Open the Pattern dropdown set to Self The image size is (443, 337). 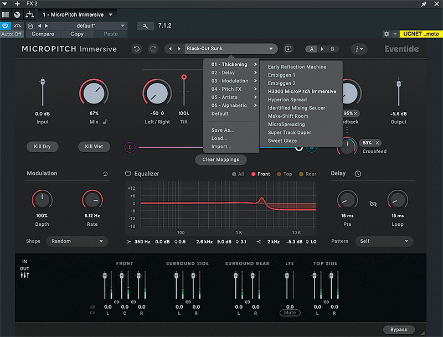(x=384, y=241)
